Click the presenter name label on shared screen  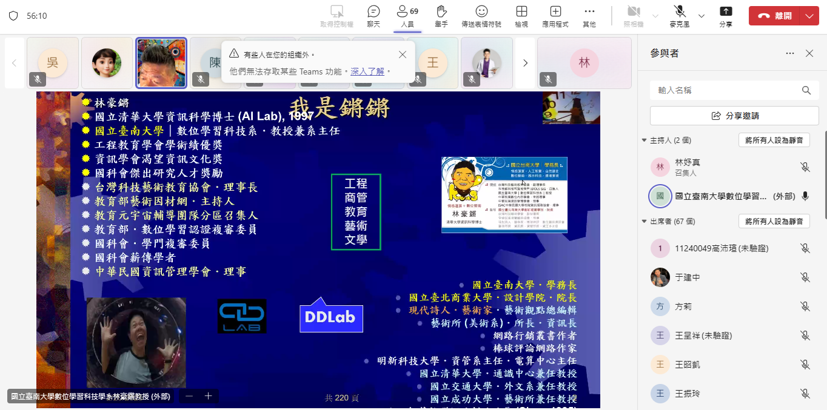pos(91,397)
